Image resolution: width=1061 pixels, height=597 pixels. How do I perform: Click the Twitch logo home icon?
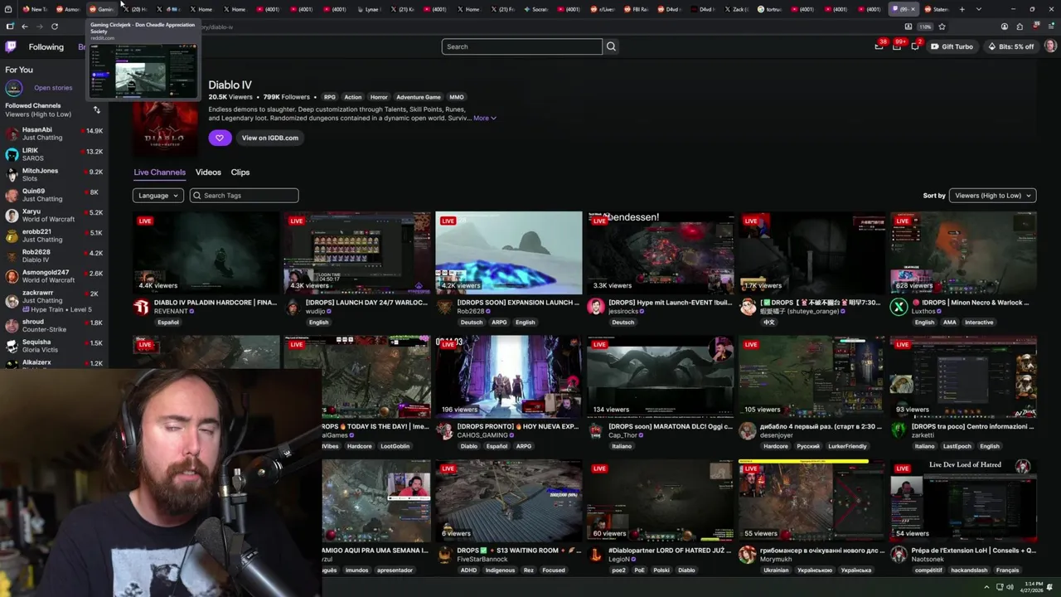click(11, 46)
